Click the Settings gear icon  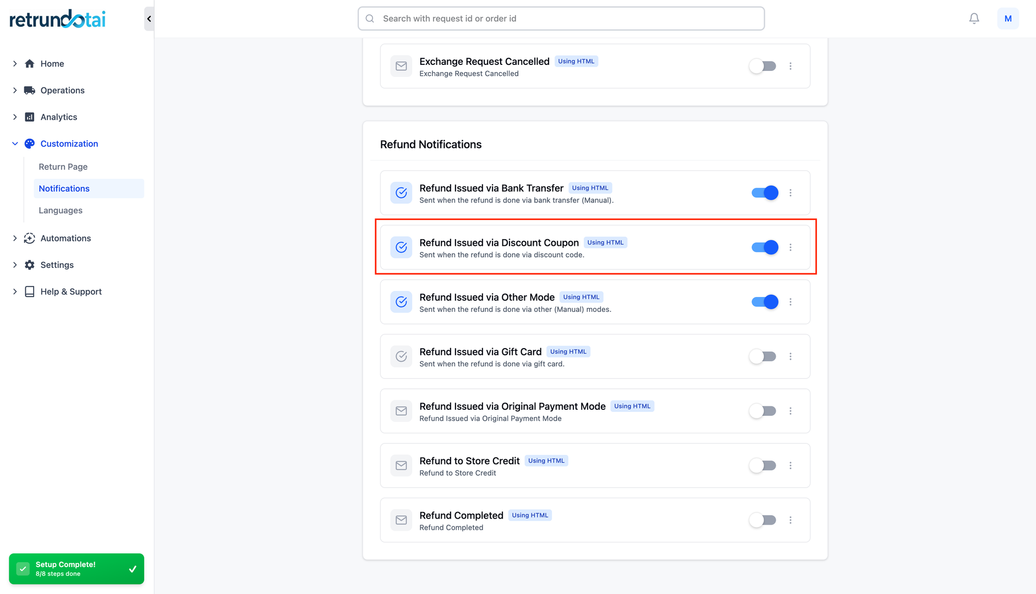[29, 265]
